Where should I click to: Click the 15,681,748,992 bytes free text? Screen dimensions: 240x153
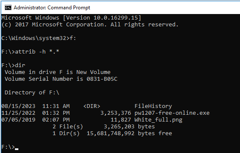click(x=129, y=133)
